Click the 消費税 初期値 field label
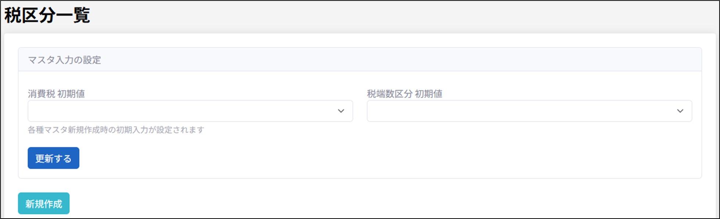 [x=56, y=94]
